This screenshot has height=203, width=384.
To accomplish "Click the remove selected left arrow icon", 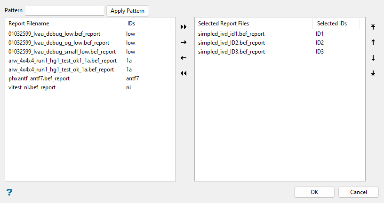I will pyautogui.click(x=184, y=58).
